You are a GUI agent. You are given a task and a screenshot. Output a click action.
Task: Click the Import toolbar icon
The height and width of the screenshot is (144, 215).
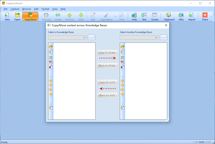pos(191,16)
